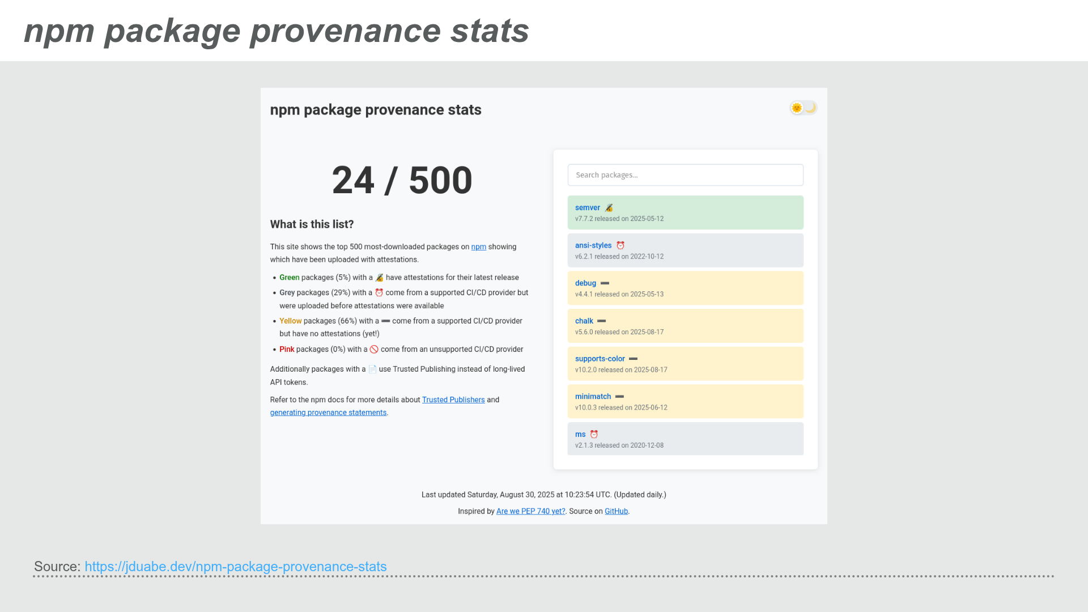Click the dash icon beside chalk
1088x612 pixels.
(602, 321)
